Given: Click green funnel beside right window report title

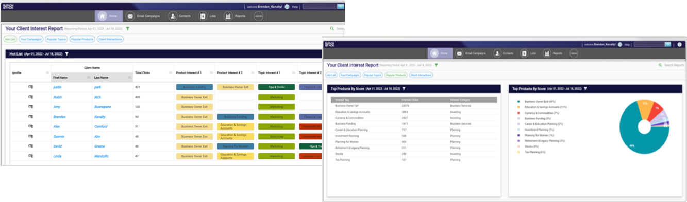Looking at the screenshot, I should (437, 65).
